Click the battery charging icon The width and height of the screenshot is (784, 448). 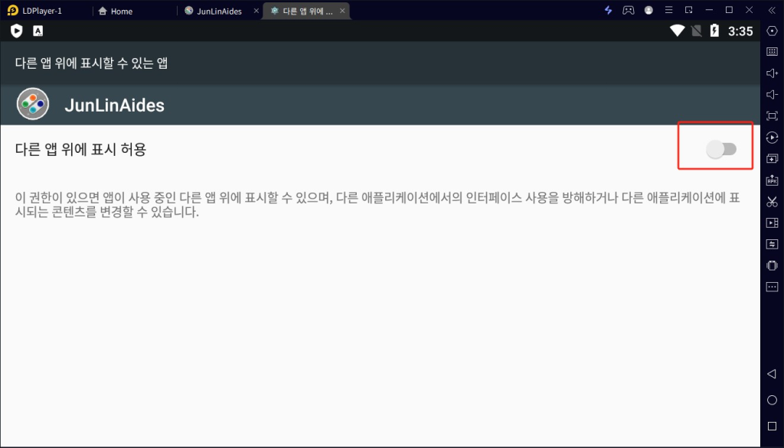(714, 31)
